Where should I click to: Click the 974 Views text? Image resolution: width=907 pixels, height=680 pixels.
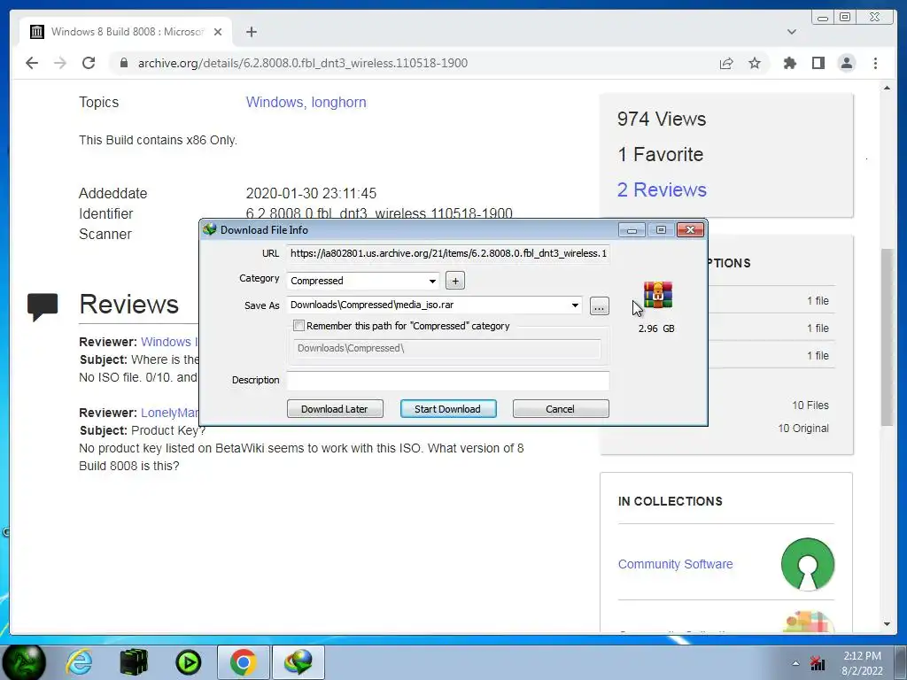[x=661, y=120]
